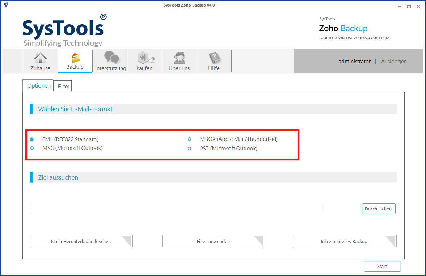426x276 pixels.
Task: Toggle Inkrementelles Backup option
Action: pyautogui.click(x=345, y=241)
